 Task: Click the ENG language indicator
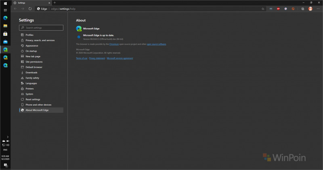pos(5,150)
